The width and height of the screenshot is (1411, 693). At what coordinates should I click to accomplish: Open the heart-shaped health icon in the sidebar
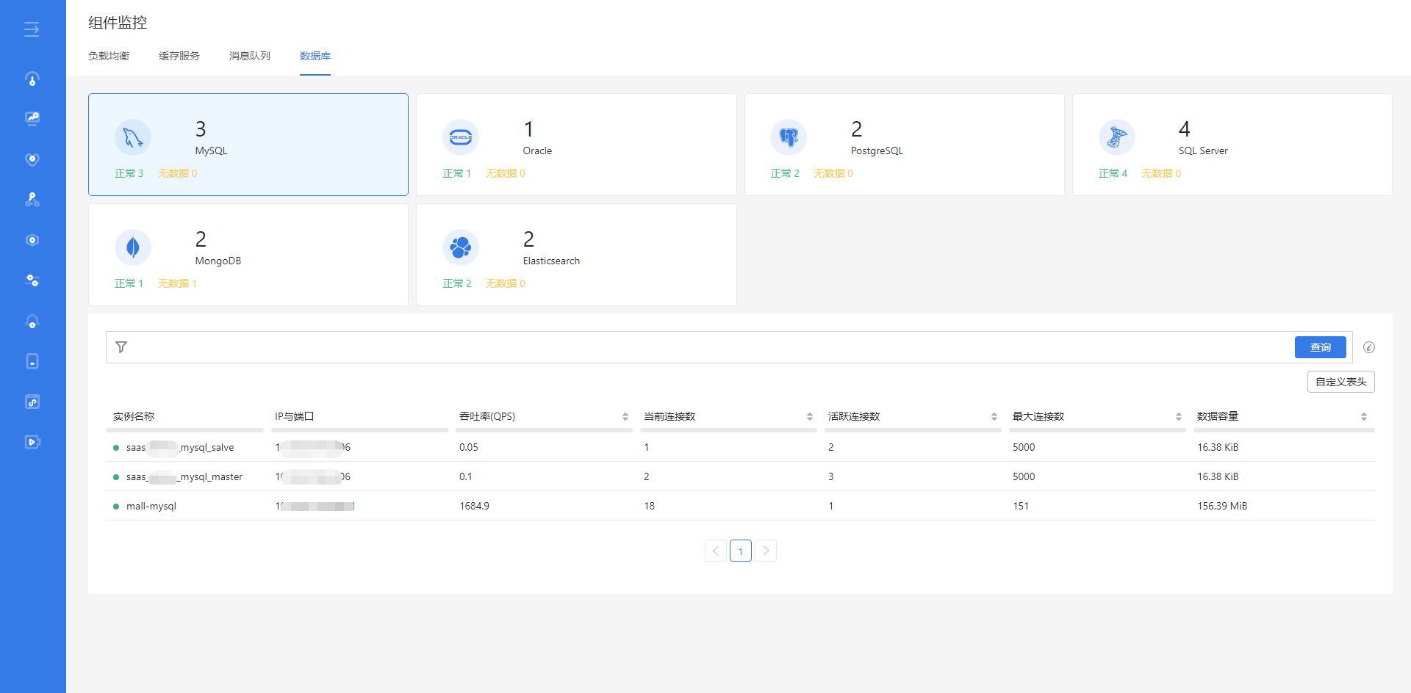coord(32,159)
